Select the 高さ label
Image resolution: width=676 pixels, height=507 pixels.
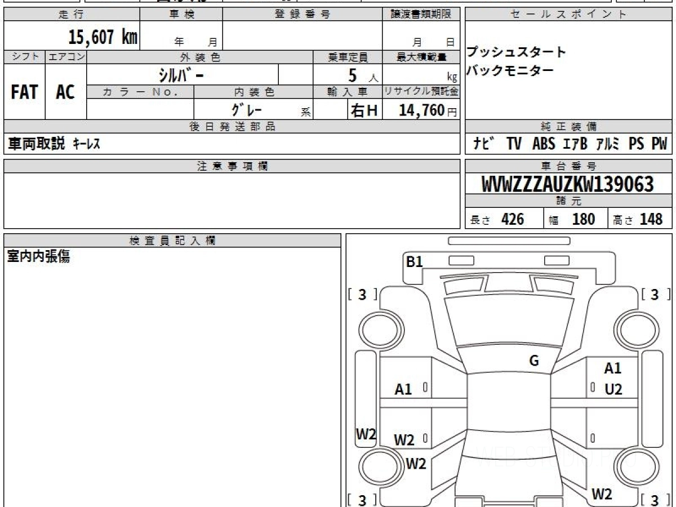623,220
